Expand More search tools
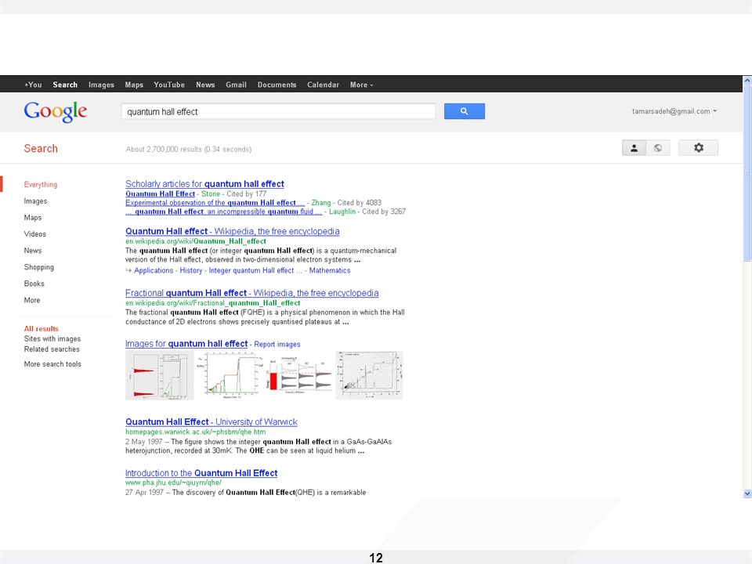Image resolution: width=752 pixels, height=564 pixels. tap(52, 364)
